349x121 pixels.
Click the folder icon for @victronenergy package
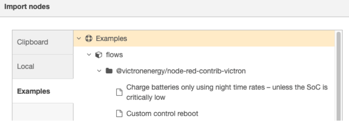pyautogui.click(x=109, y=71)
